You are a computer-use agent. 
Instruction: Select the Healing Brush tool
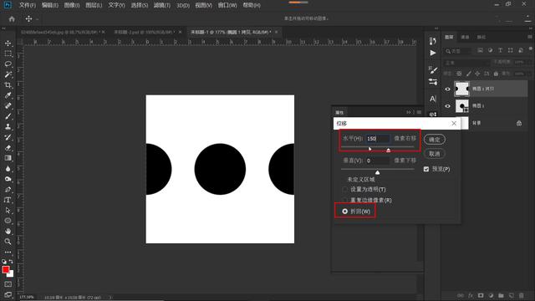[x=8, y=106]
